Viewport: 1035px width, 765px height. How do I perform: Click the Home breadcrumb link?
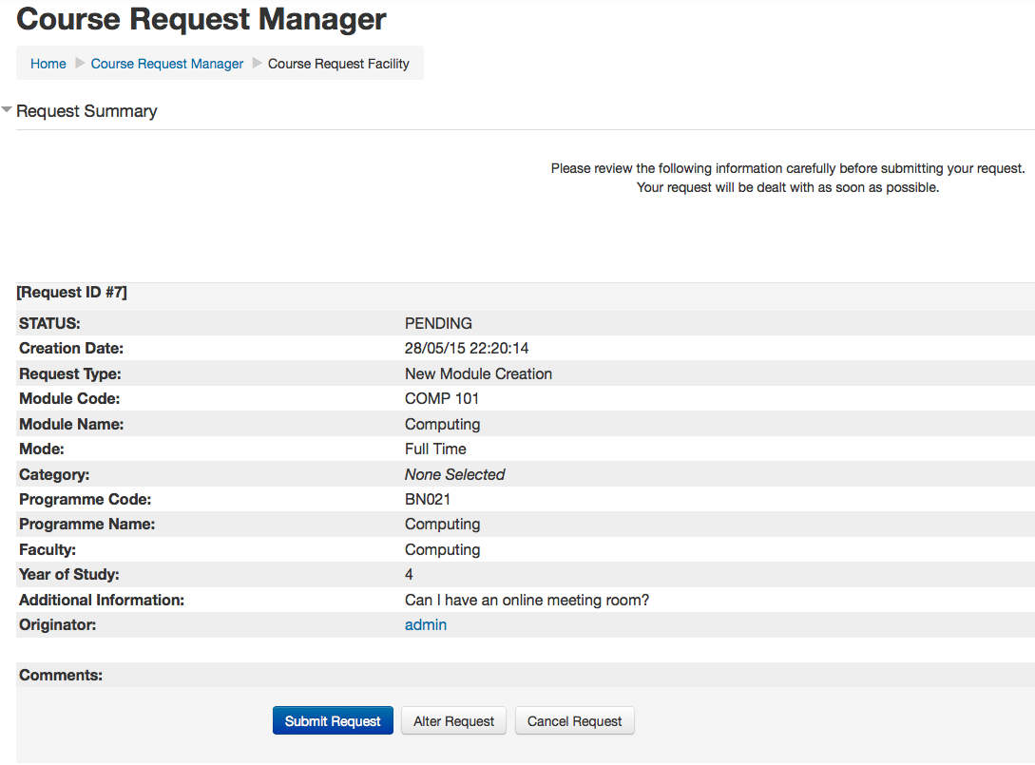(x=48, y=64)
